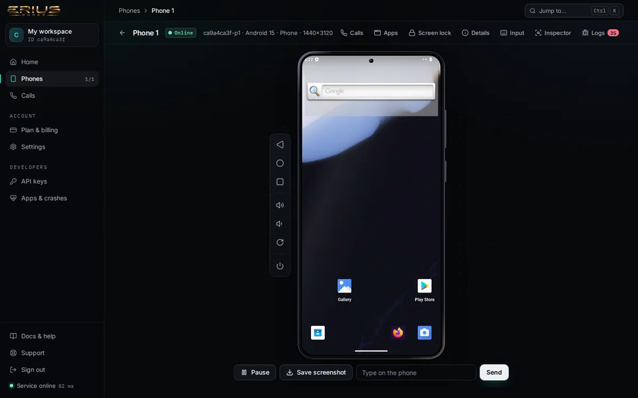Click the Service online status text

click(36, 386)
